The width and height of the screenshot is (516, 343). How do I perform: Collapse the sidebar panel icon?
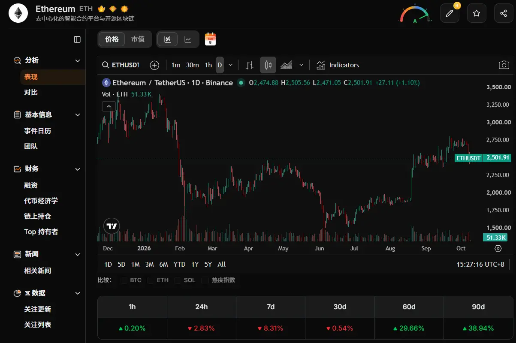tap(77, 39)
